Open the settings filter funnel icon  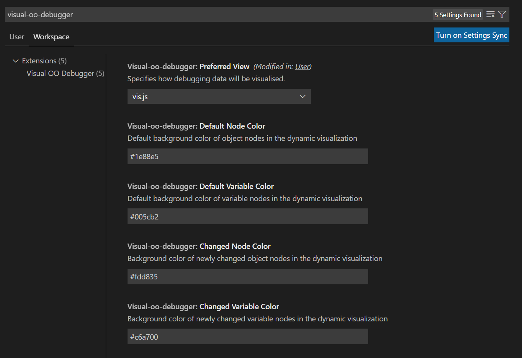tap(502, 15)
